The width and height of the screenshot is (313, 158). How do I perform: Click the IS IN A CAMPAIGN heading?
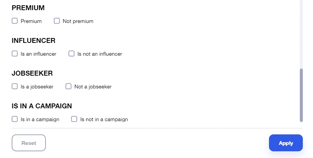[x=42, y=106]
